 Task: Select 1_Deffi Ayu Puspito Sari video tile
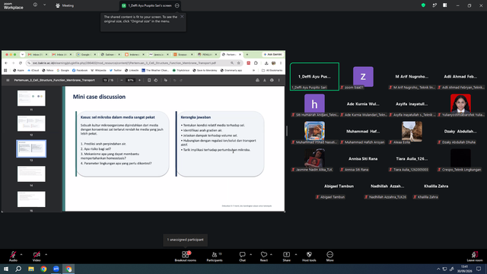point(314,76)
